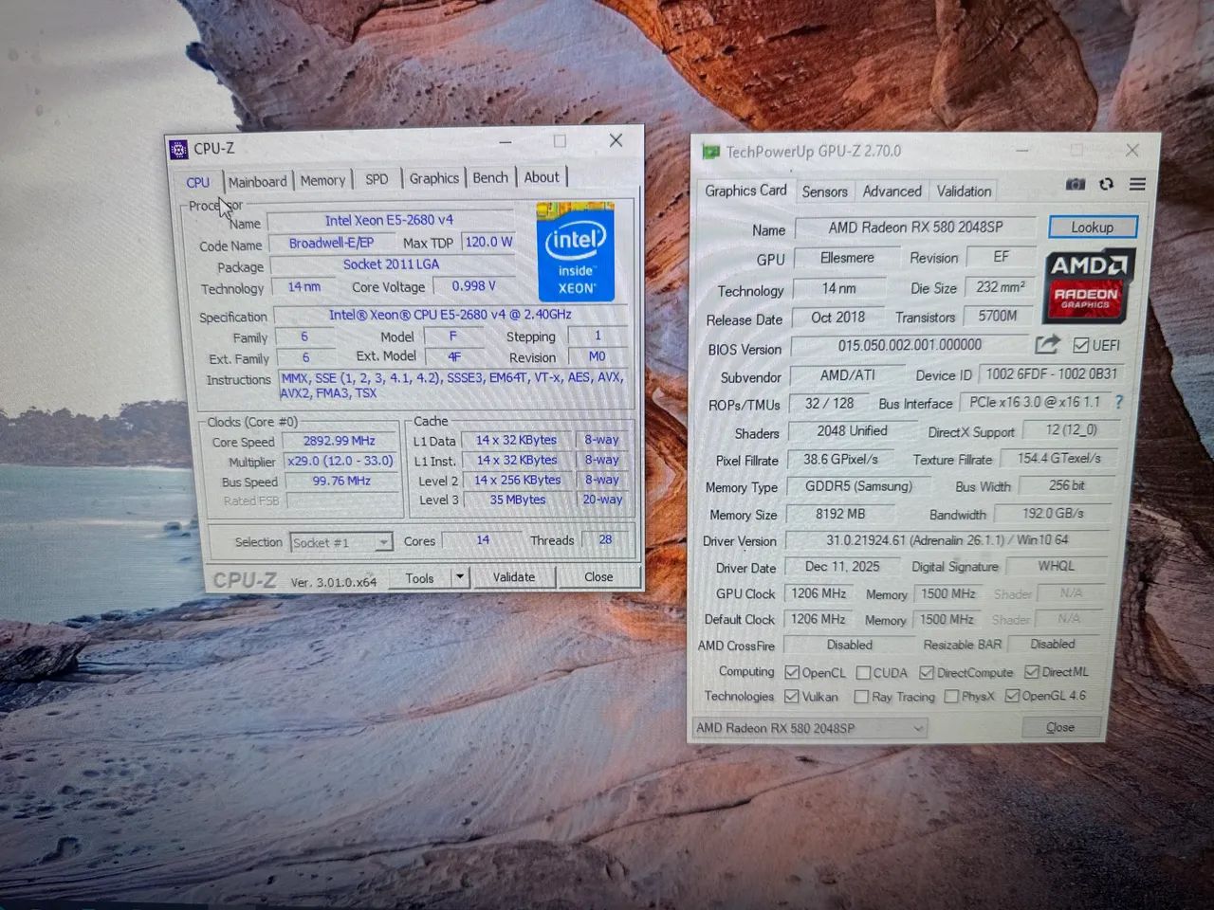Click Level 3 cache value 35 MBytes
Screen dimensions: 1214x910
tap(517, 500)
